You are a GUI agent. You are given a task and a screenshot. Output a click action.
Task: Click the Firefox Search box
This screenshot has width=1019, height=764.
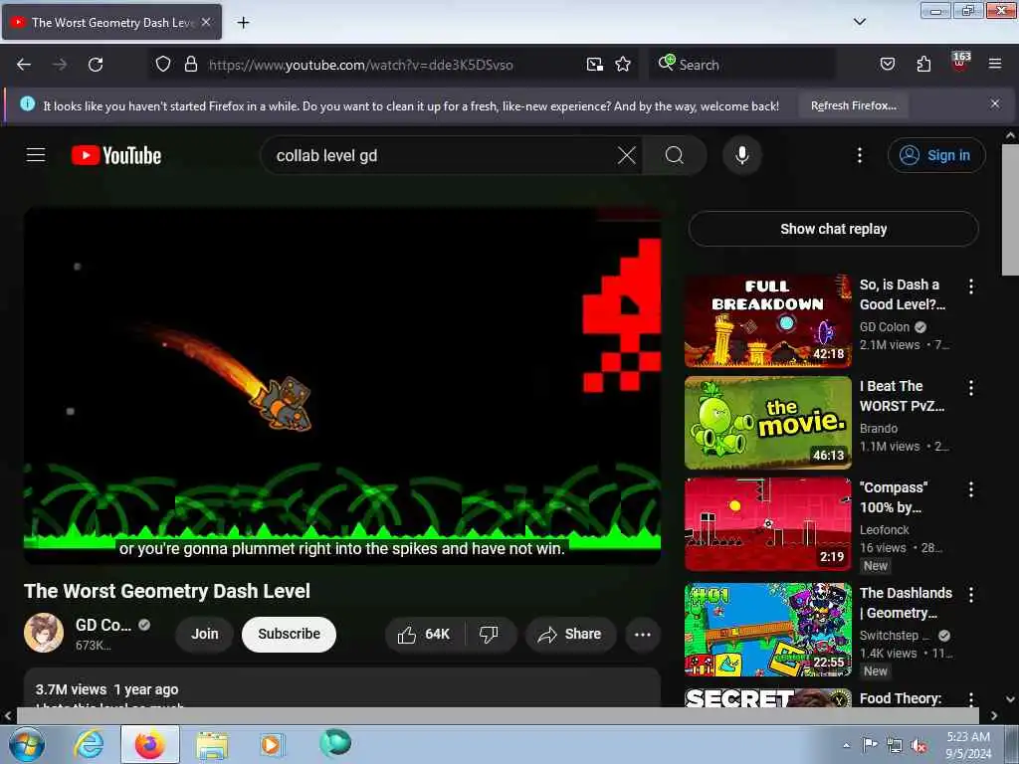[741, 65]
